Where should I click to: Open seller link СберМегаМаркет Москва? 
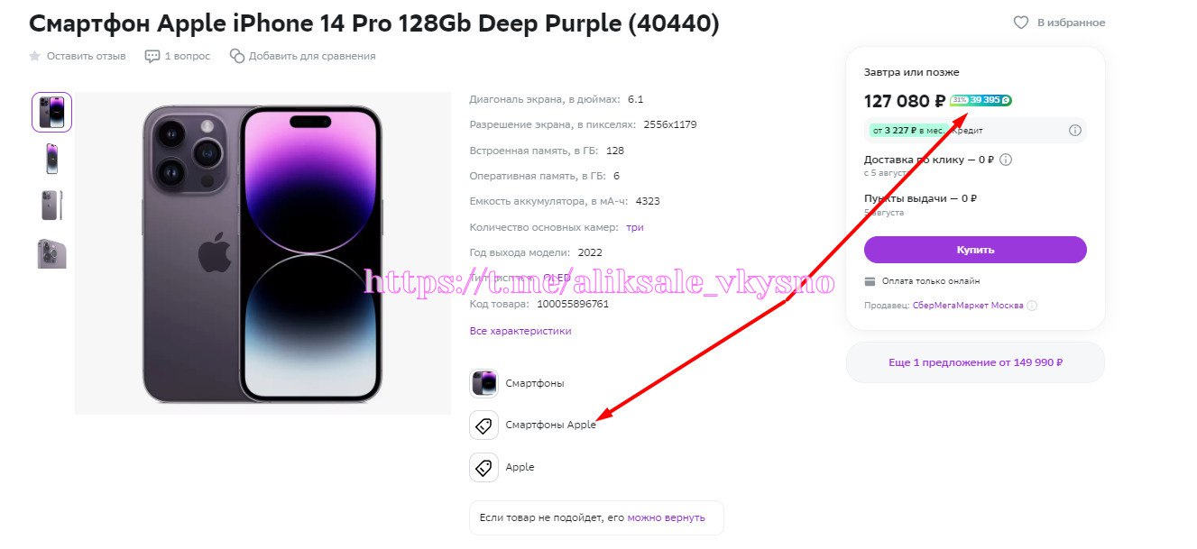(968, 306)
